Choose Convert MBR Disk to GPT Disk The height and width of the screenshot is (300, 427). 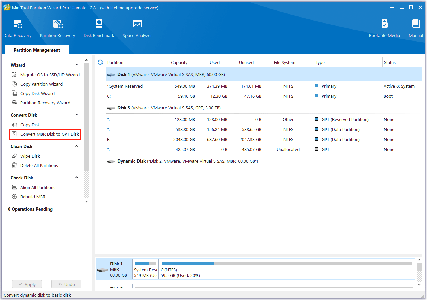click(x=50, y=134)
